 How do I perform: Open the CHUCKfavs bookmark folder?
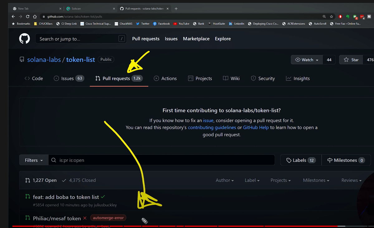[44, 24]
